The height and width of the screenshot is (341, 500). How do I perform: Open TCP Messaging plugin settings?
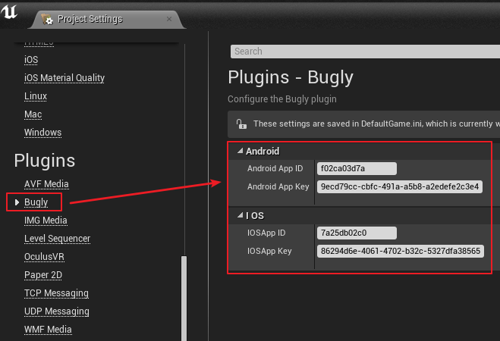[x=56, y=293]
